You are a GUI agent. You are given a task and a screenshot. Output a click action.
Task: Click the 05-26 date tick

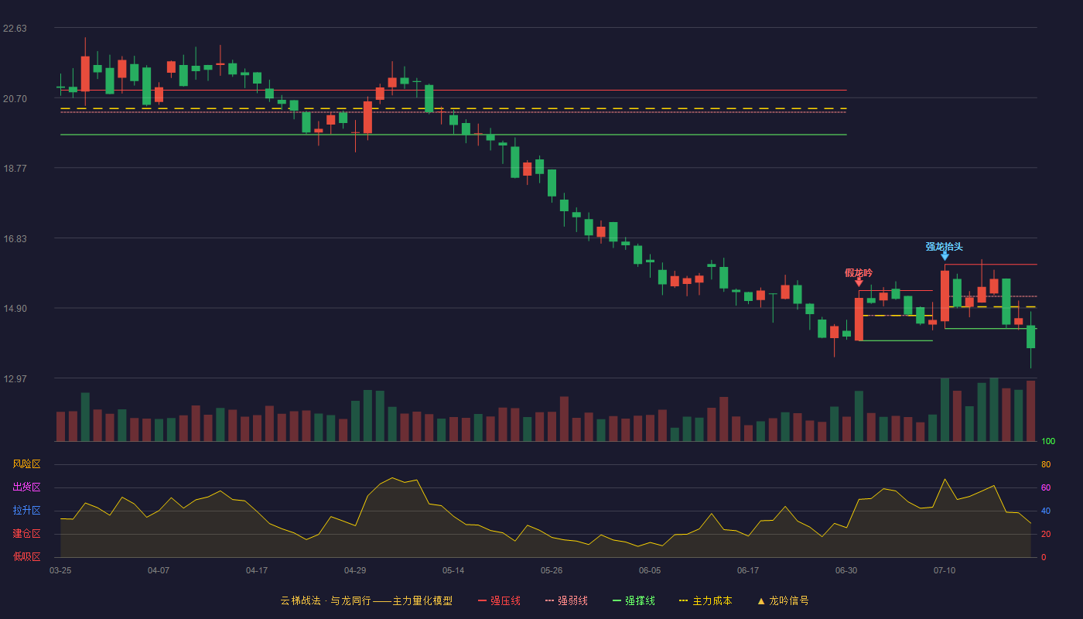click(552, 570)
